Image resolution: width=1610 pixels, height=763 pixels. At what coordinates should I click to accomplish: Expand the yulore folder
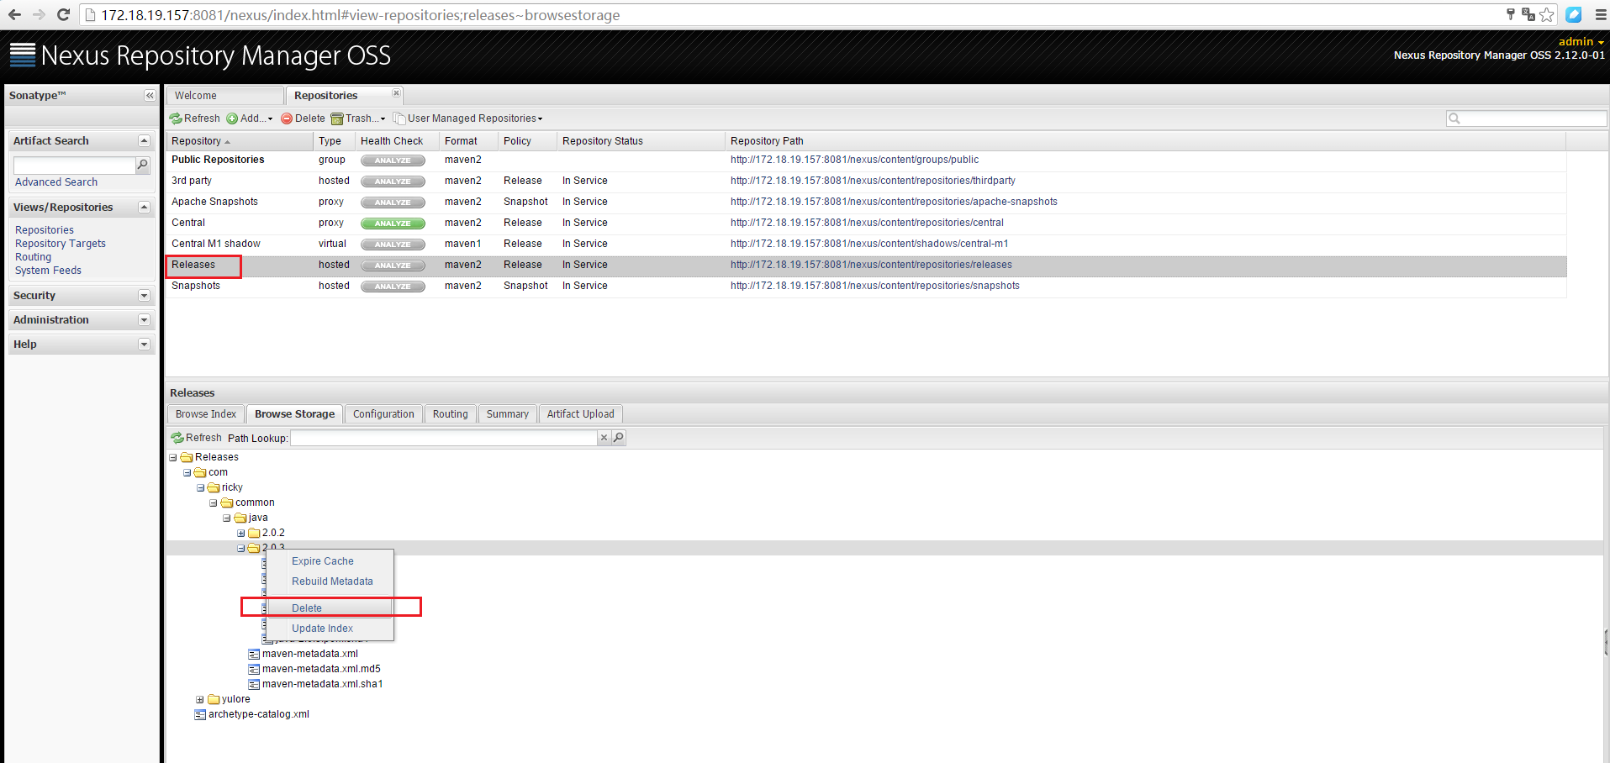pos(200,700)
